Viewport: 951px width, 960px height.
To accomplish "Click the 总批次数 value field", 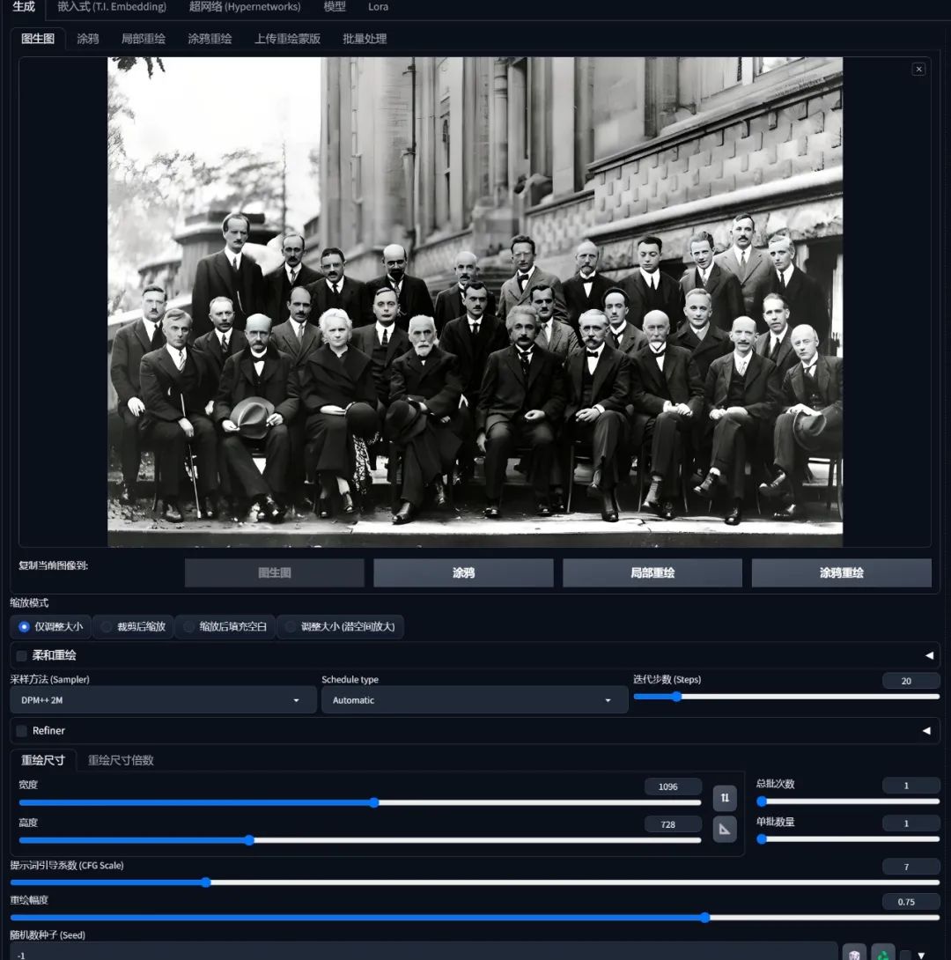I will pyautogui.click(x=910, y=786).
